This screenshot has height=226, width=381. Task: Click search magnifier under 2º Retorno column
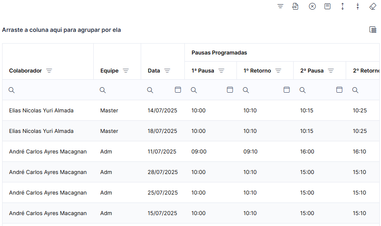(355, 90)
